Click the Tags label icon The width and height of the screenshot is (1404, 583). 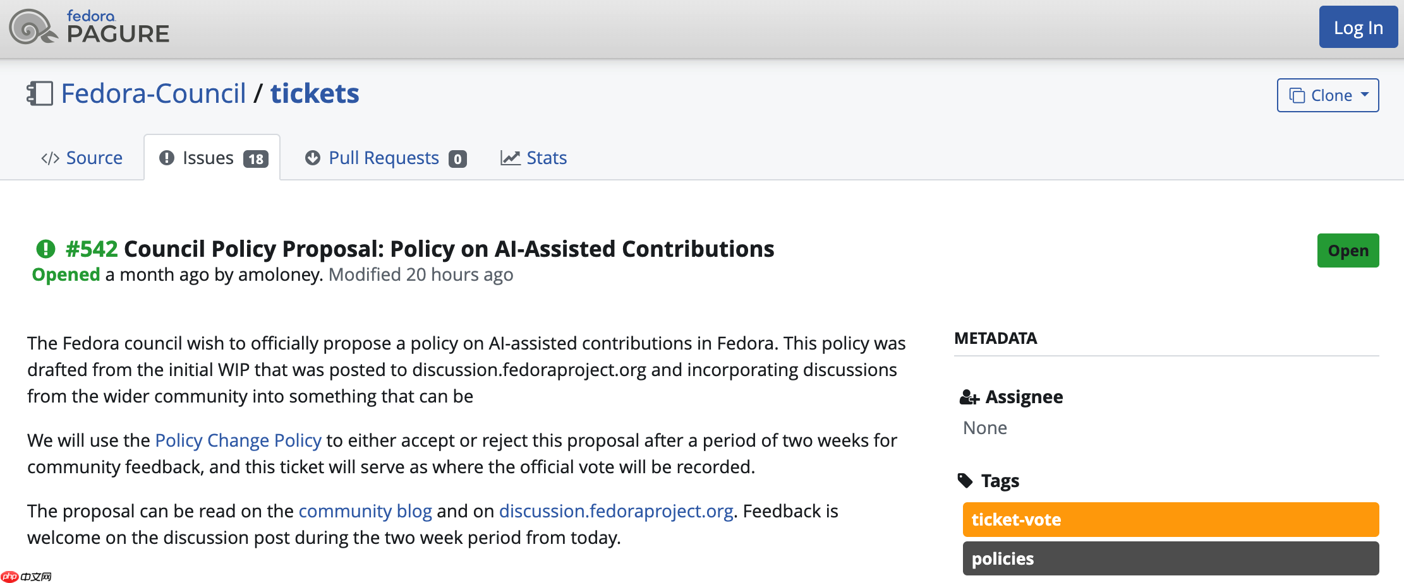(x=965, y=481)
